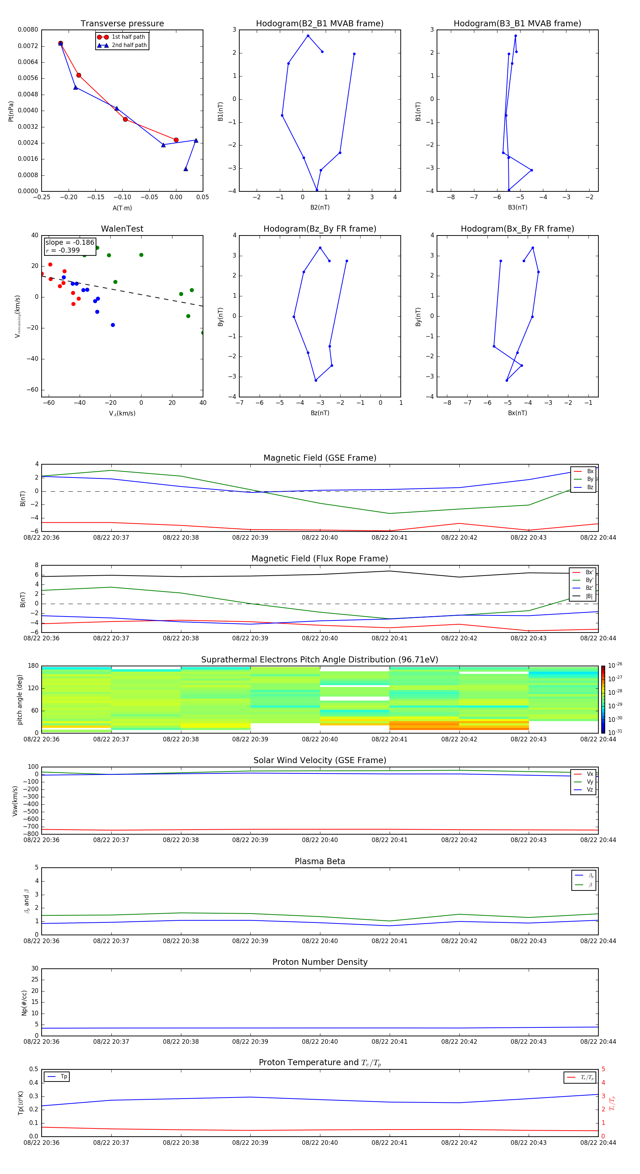Select the "|B|" legend entry in Flux Rope plot
This screenshot has height=1174, width=640.
(x=583, y=596)
